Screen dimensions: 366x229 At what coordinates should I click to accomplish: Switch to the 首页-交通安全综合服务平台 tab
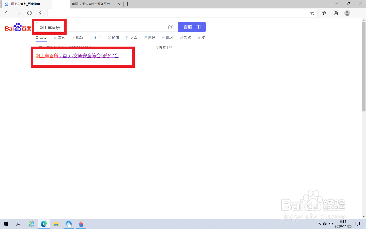[x=94, y=4]
